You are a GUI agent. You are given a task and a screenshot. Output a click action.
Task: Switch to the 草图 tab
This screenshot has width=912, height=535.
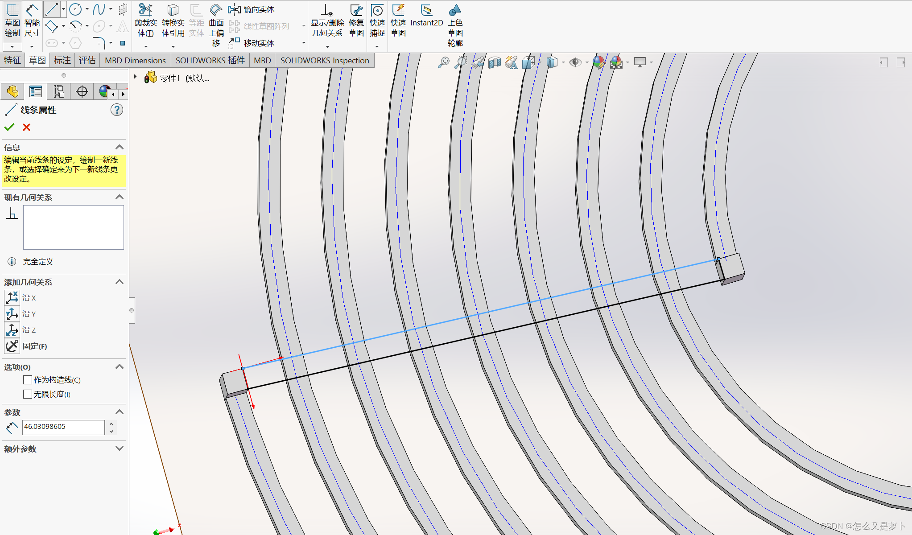click(37, 60)
